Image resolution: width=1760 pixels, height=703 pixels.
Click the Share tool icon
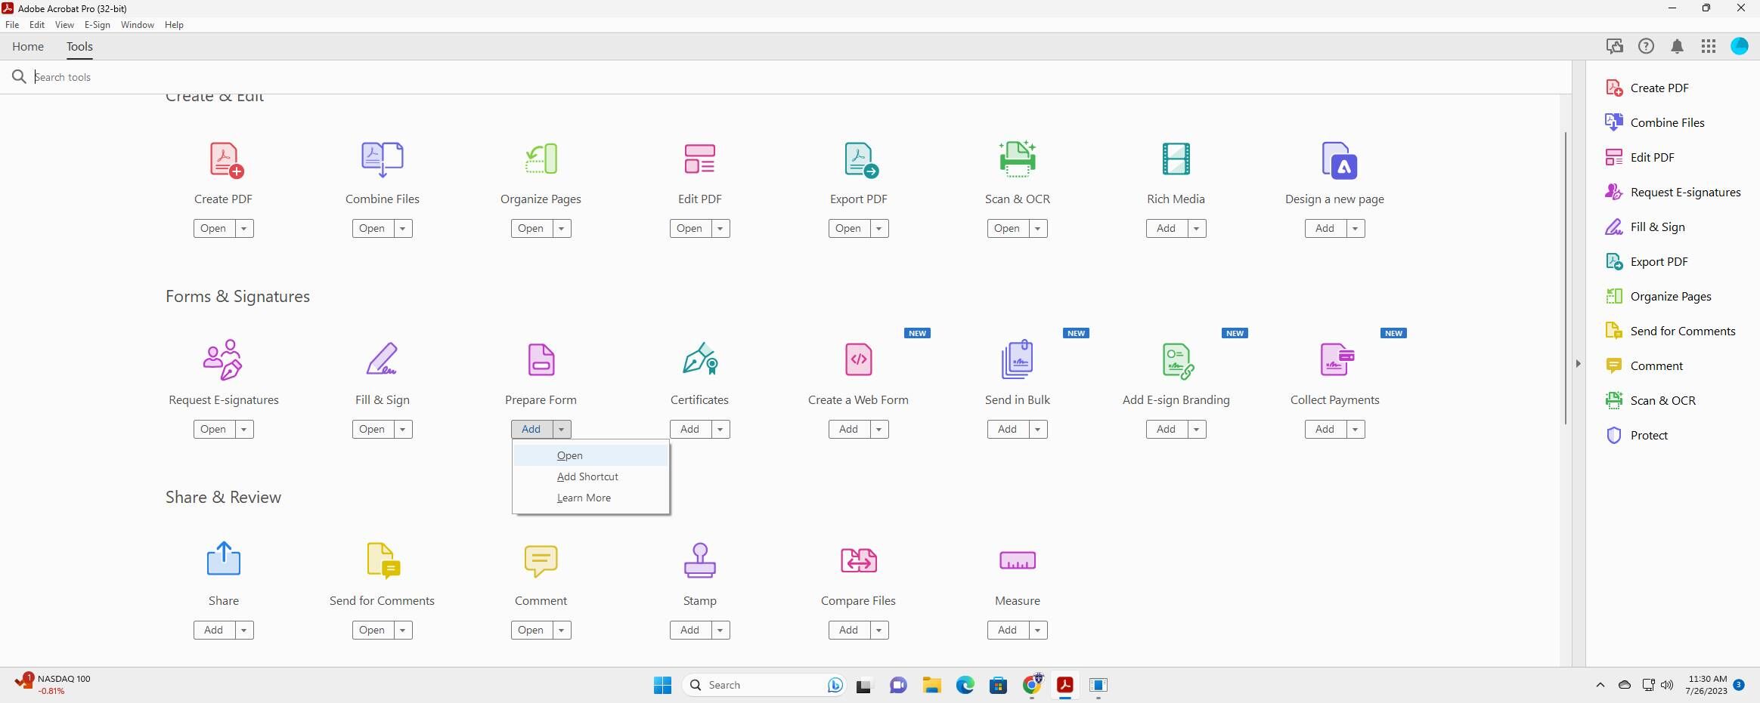pos(224,560)
